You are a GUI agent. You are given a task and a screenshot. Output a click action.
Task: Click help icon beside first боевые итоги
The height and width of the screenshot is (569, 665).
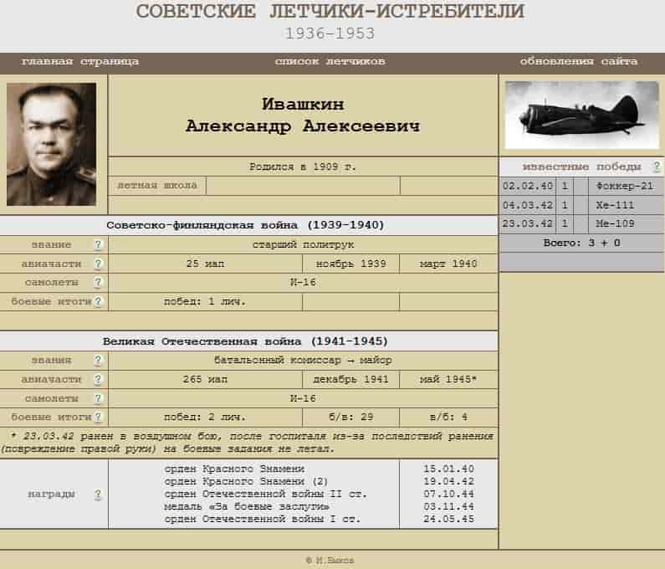click(98, 302)
